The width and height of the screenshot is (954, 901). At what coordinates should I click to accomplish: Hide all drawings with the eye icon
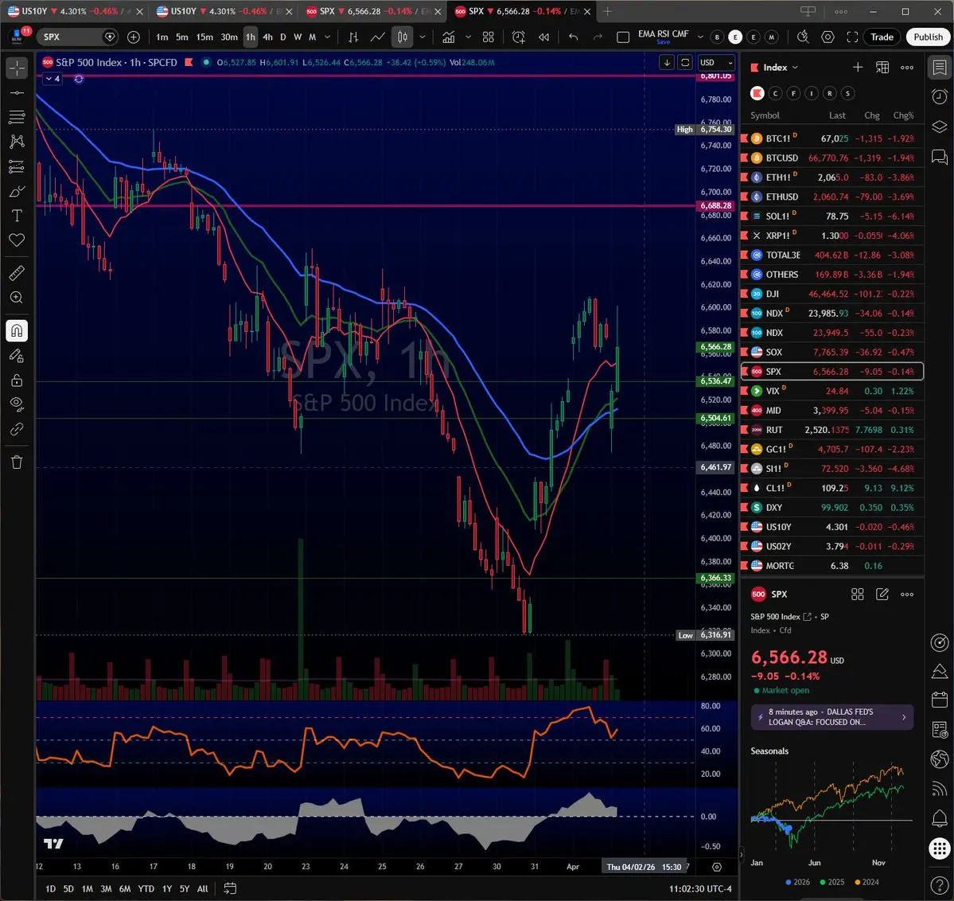pos(16,404)
